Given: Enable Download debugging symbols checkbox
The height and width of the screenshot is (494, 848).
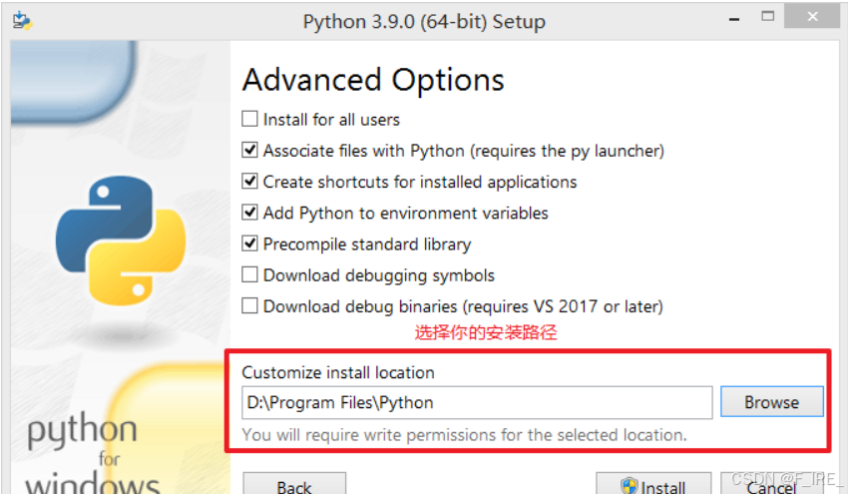Looking at the screenshot, I should pos(249,274).
